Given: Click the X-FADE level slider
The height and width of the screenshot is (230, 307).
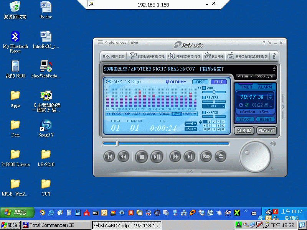Looking at the screenshot, I should tap(214, 117).
